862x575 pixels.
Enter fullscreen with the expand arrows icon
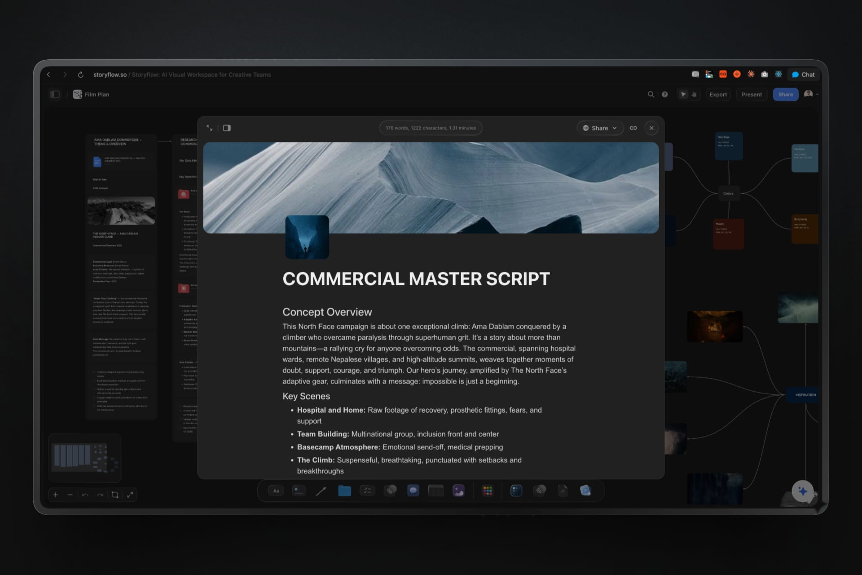130,495
